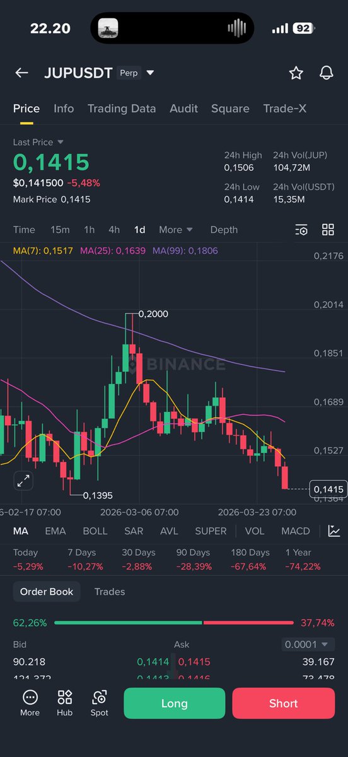Image resolution: width=348 pixels, height=757 pixels.
Task: Enable the SUPER indicator
Action: [x=211, y=531]
